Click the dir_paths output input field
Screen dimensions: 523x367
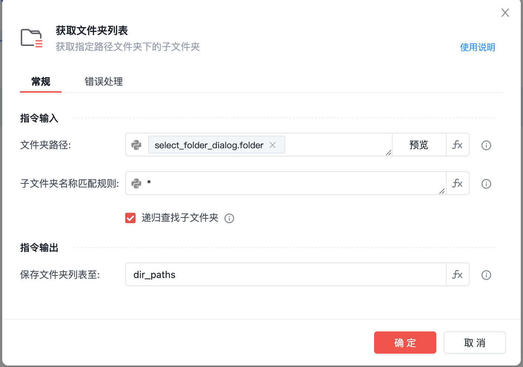tap(285, 275)
